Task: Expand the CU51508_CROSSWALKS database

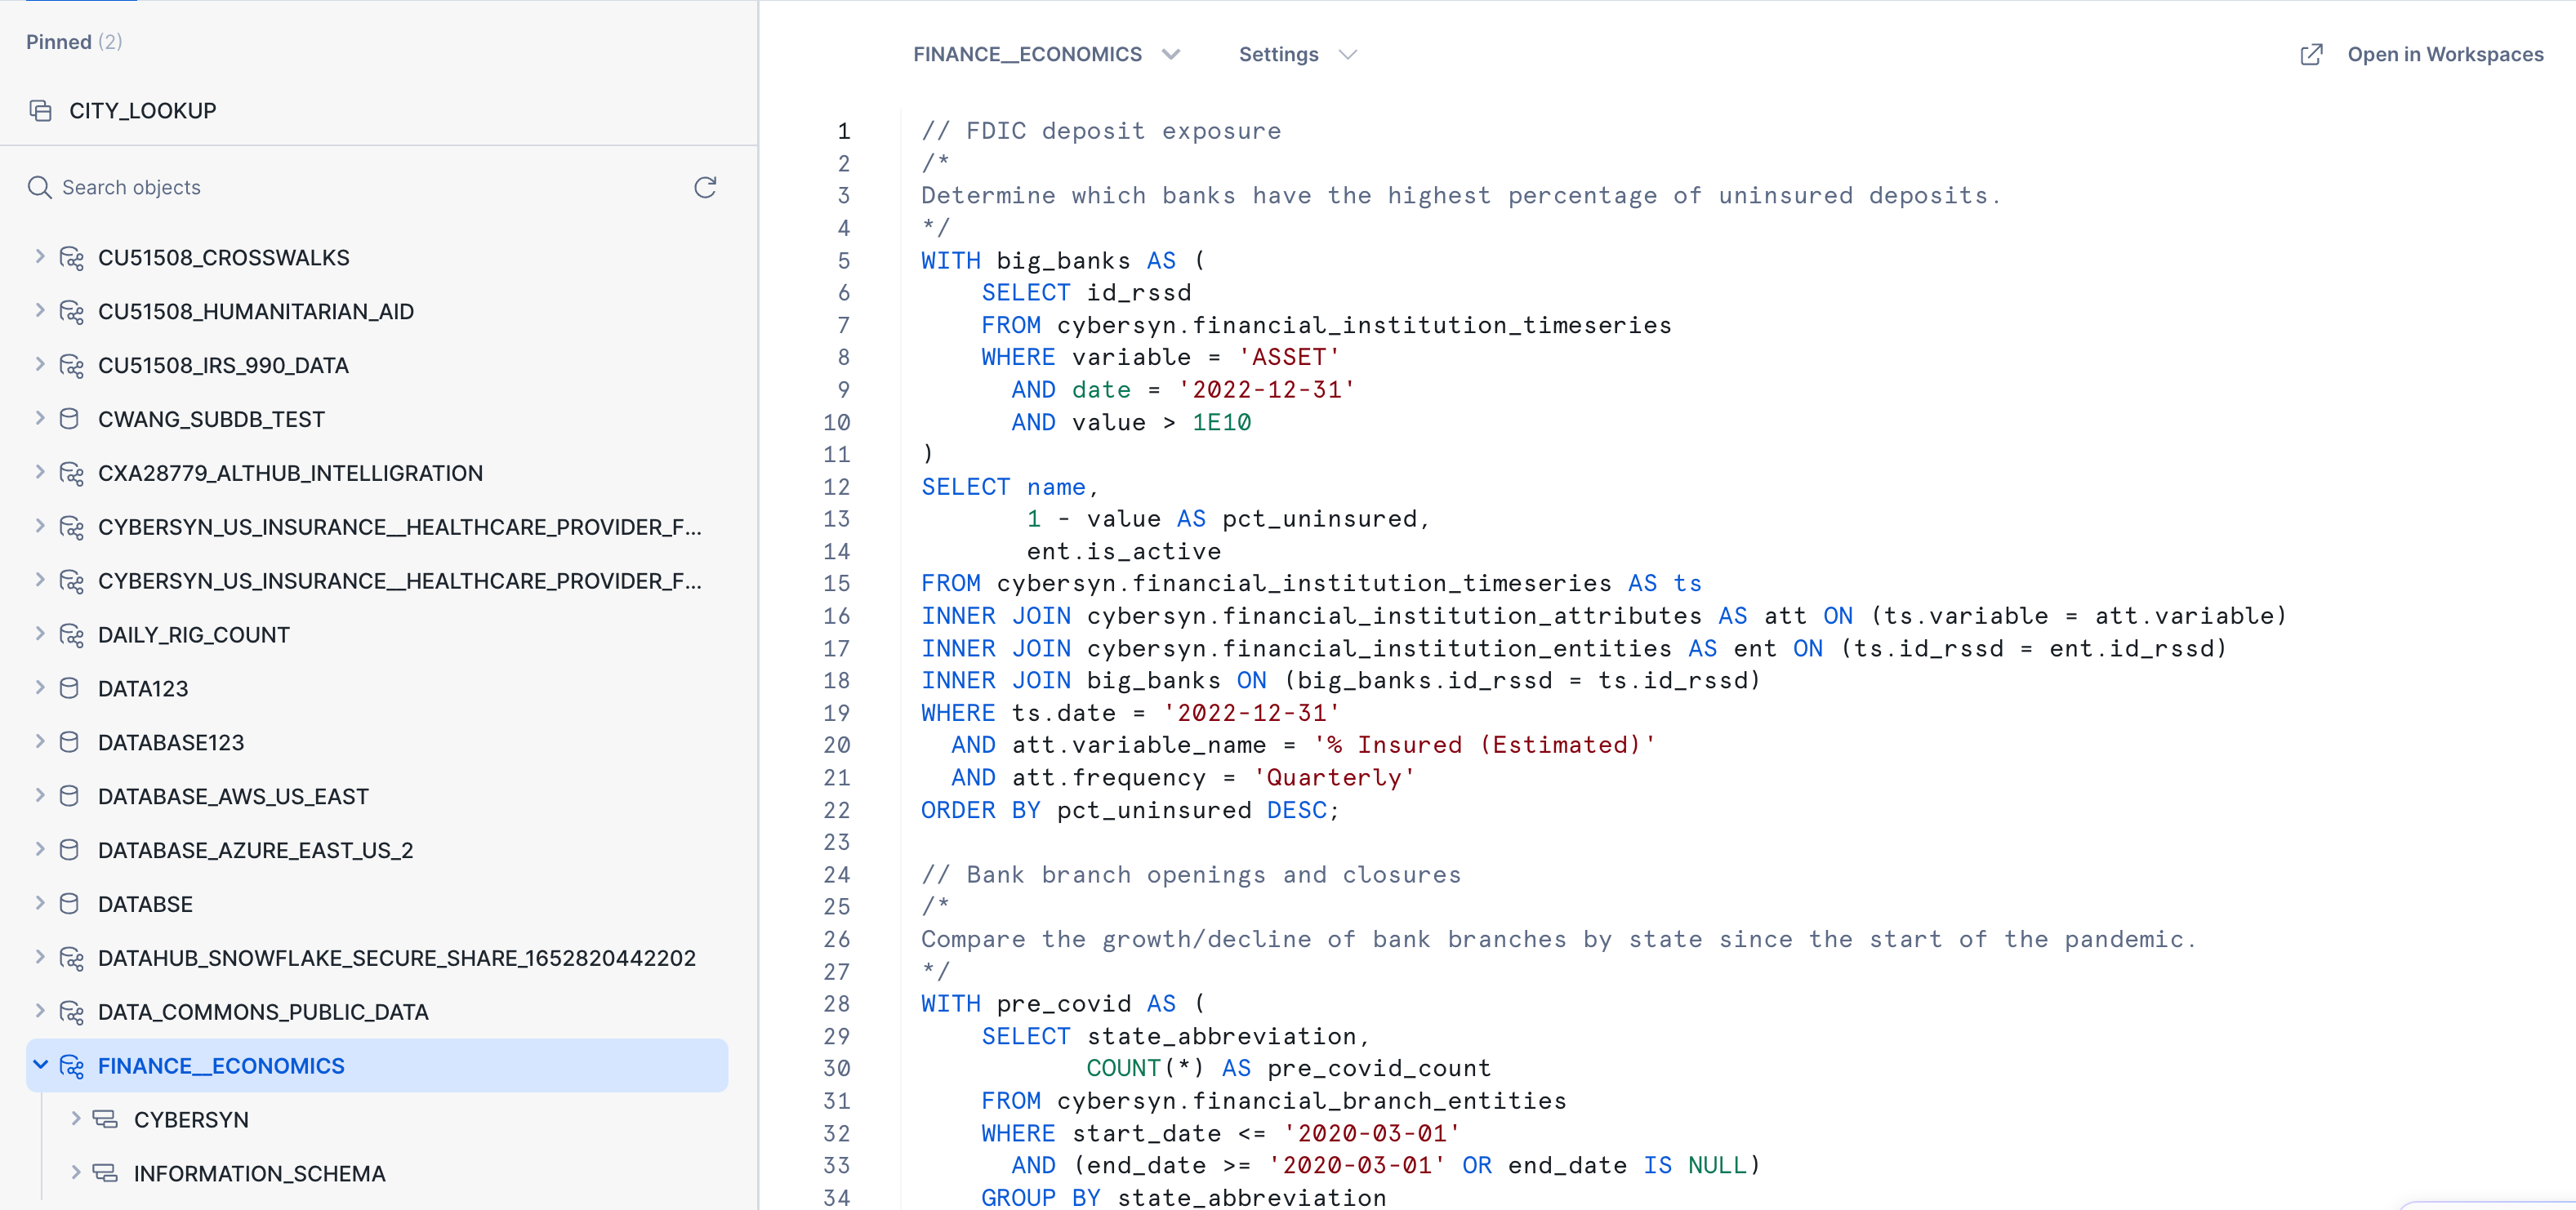Action: pyautogui.click(x=40, y=256)
